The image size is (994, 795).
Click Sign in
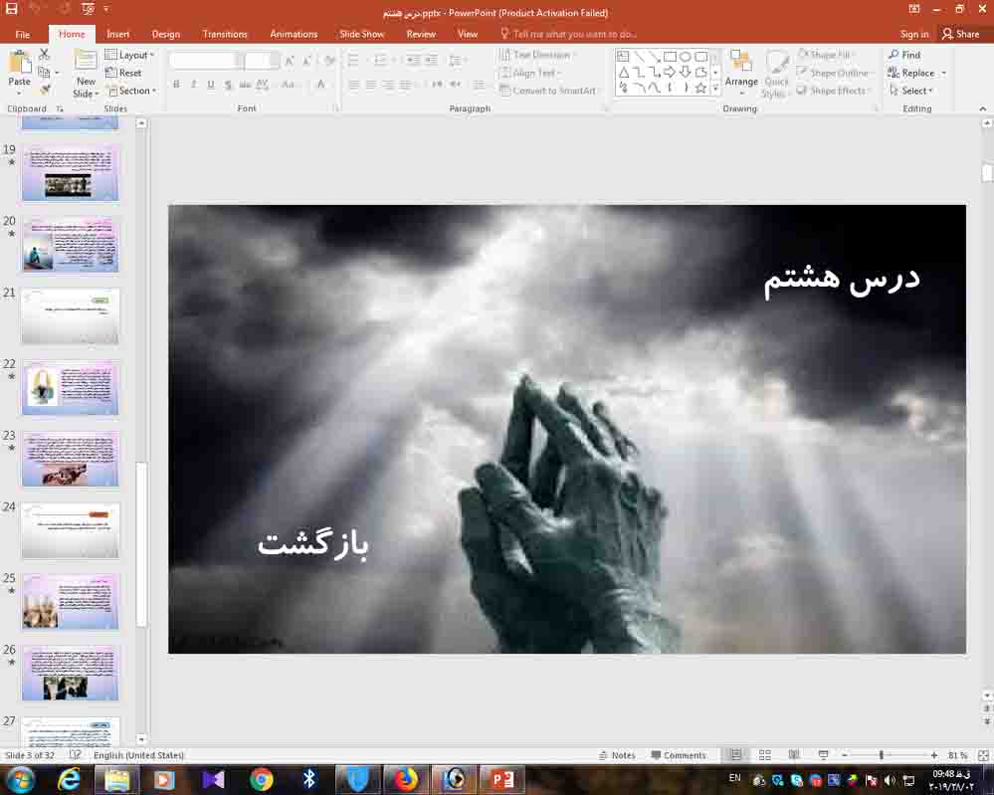pos(914,34)
